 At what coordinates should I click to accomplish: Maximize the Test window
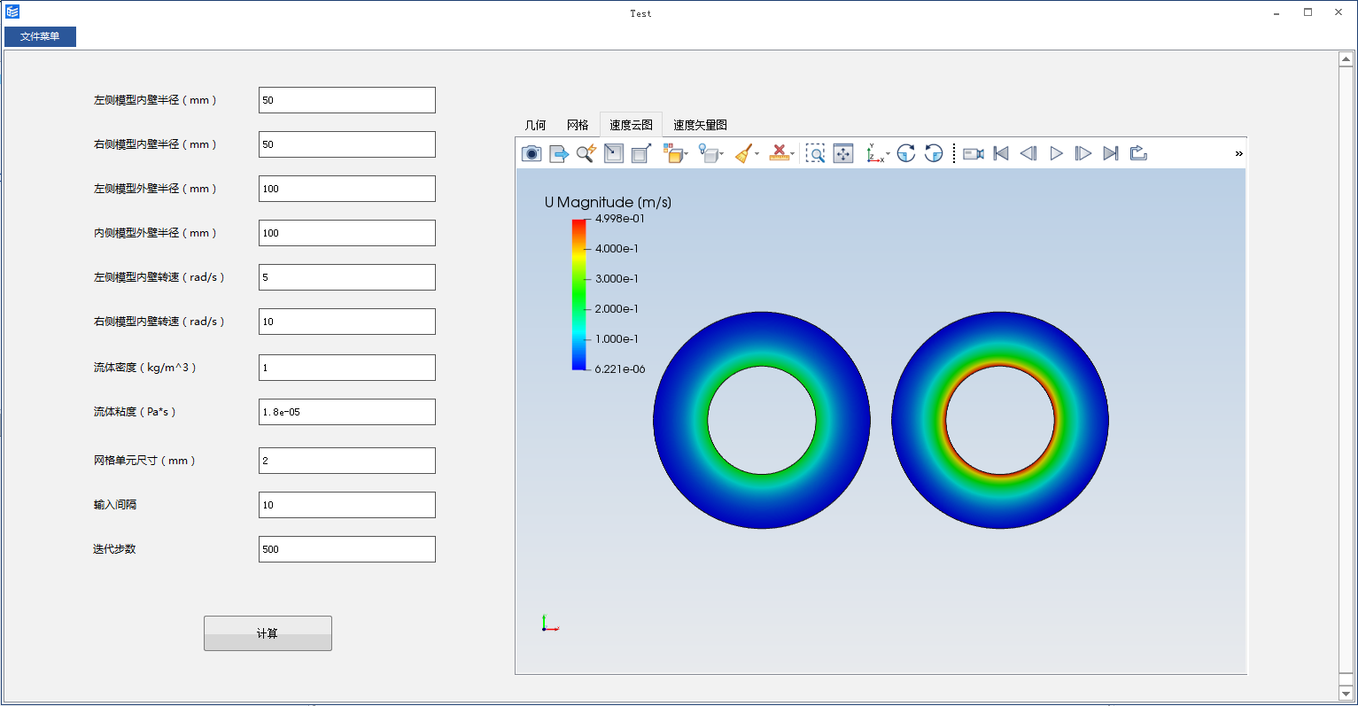click(x=1308, y=12)
